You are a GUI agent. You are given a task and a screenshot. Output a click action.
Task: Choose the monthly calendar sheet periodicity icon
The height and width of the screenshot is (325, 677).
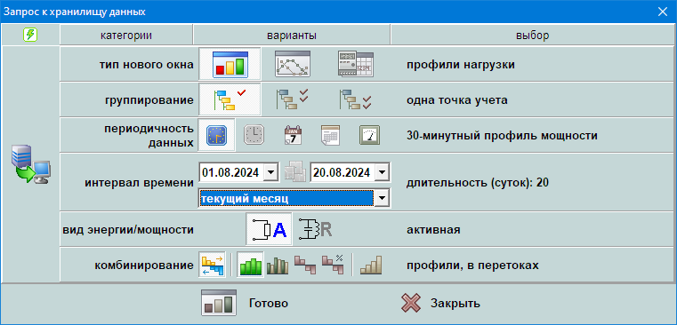pos(330,135)
